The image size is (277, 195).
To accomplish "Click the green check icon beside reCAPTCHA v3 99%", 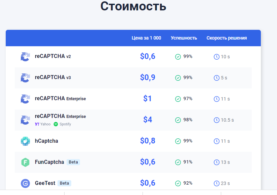I will pos(178,78).
